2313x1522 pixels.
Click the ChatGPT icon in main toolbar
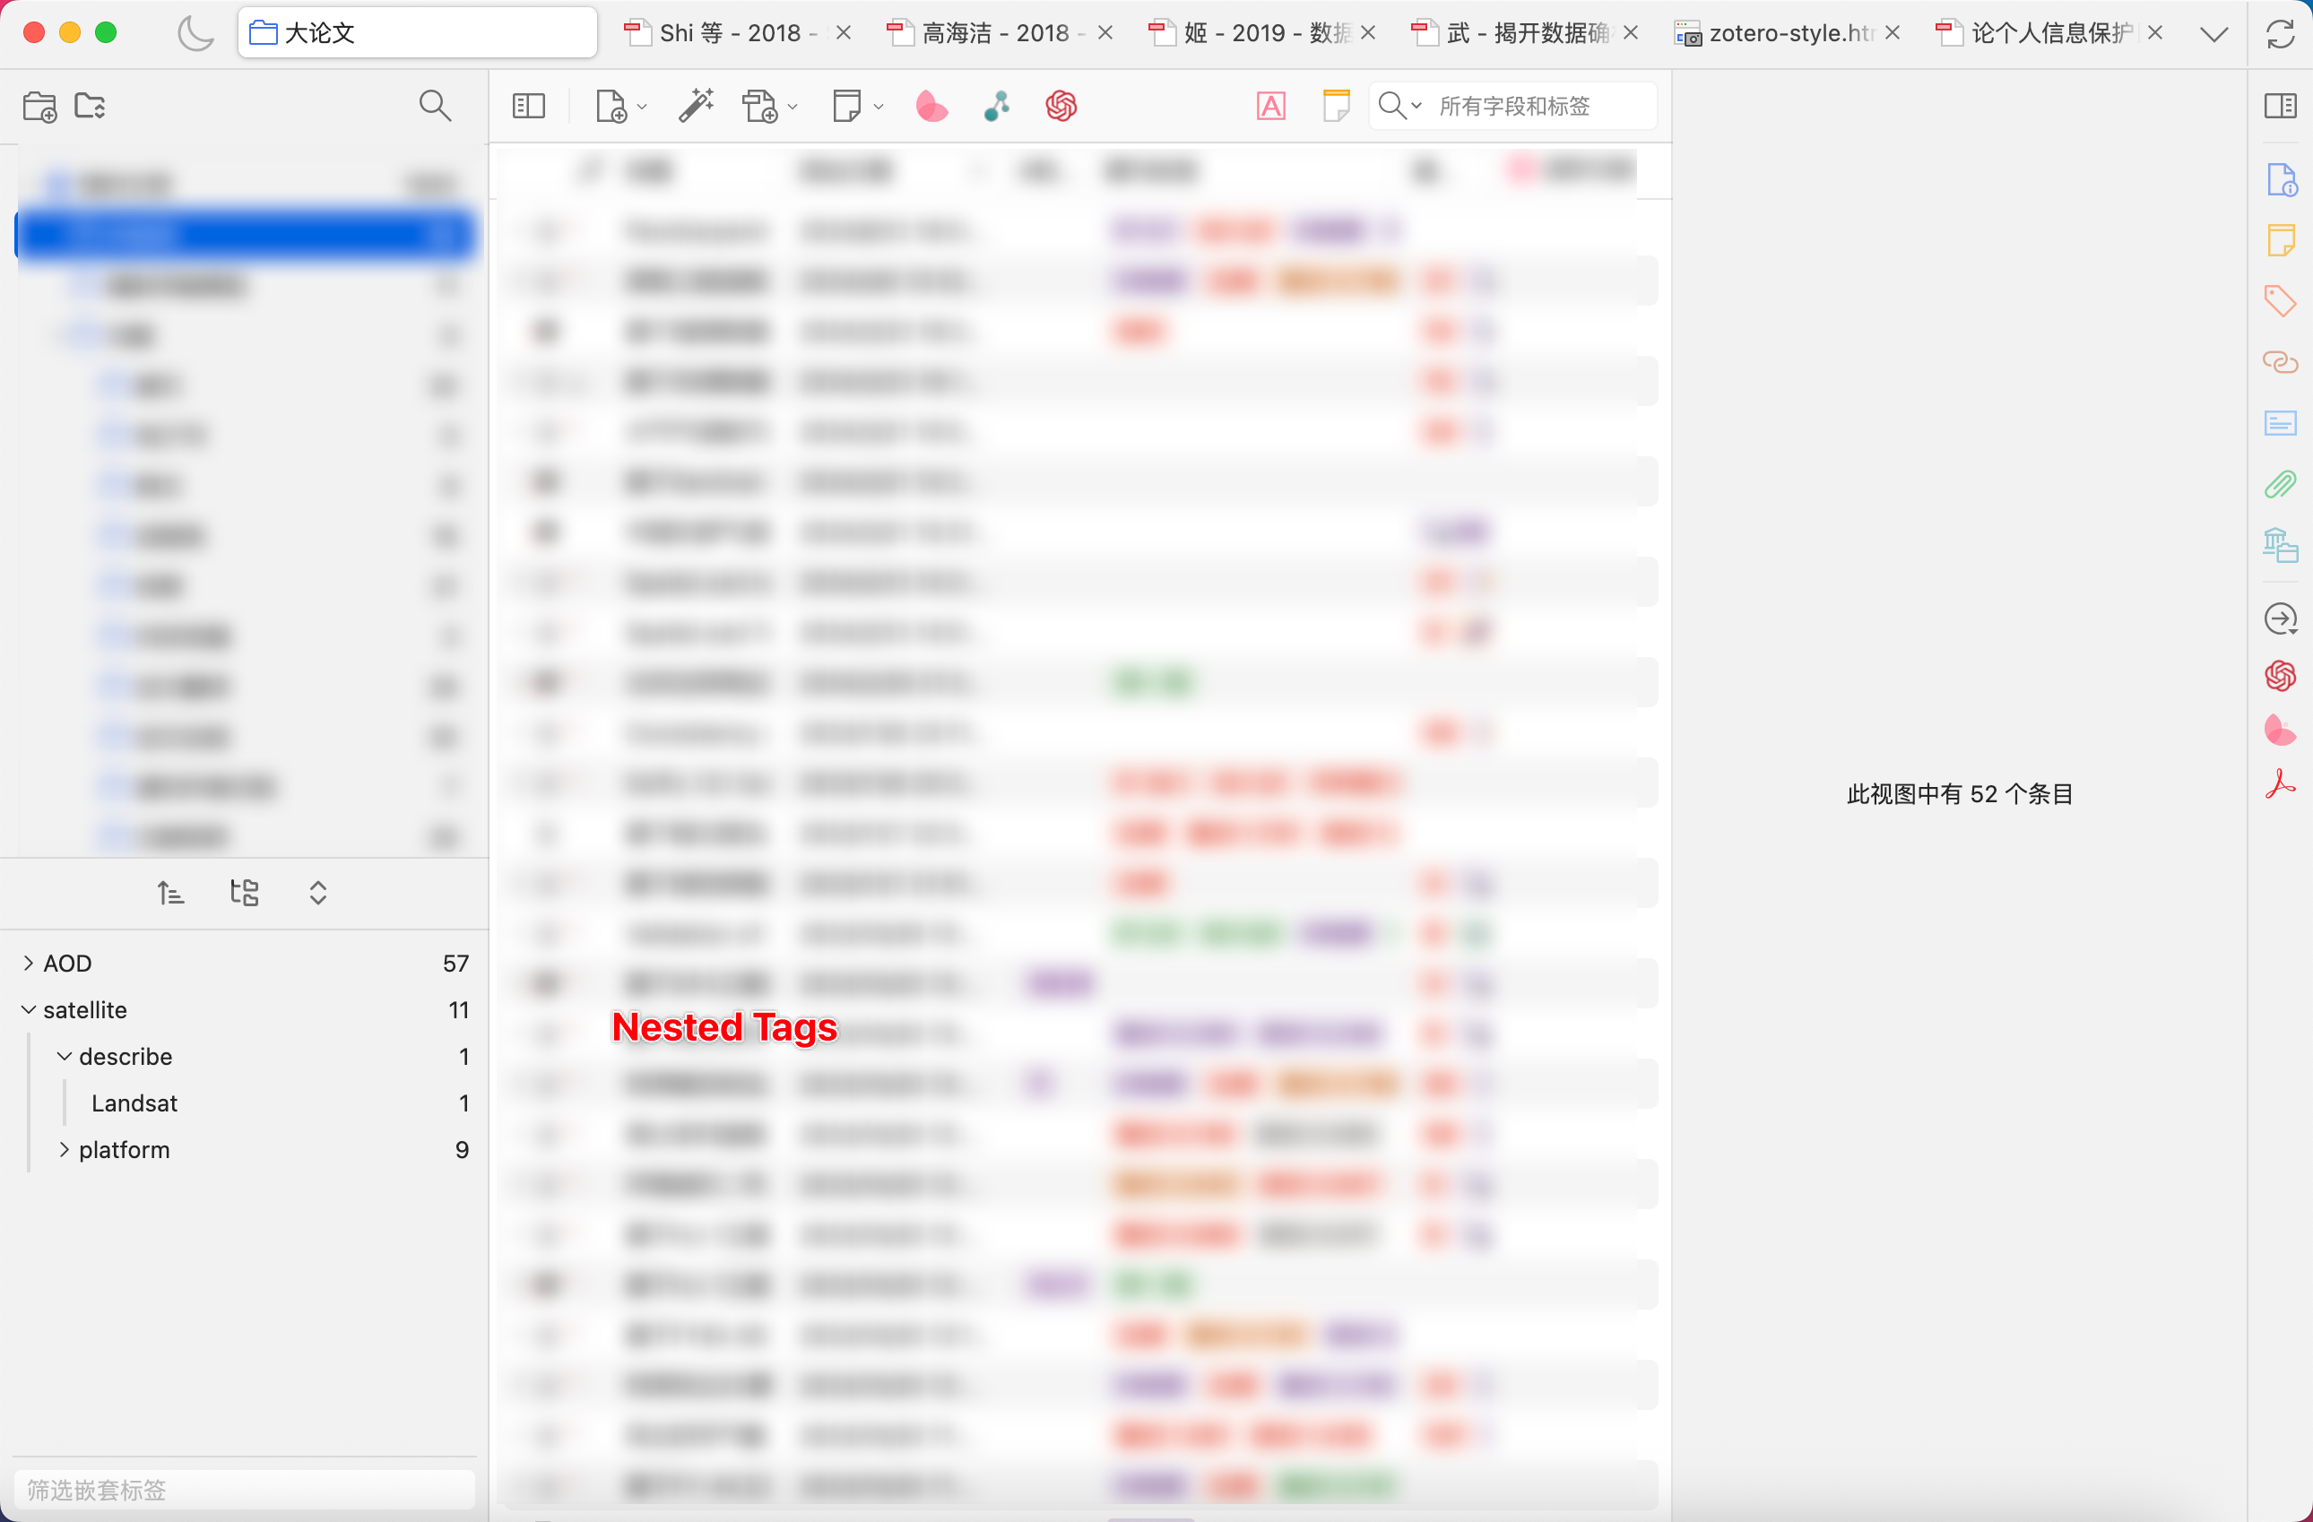point(1061,106)
